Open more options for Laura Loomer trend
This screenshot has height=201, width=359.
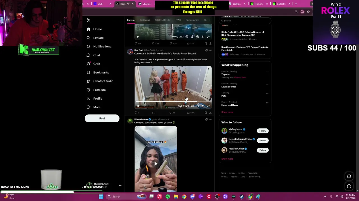(267, 84)
